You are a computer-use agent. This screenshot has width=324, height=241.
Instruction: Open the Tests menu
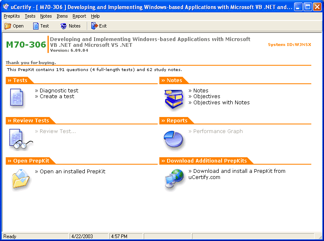tap(30, 16)
